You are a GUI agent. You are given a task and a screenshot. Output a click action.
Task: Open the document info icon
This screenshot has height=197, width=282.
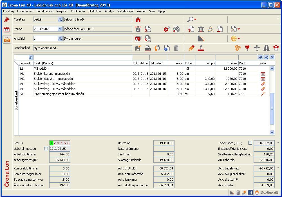click(167, 48)
